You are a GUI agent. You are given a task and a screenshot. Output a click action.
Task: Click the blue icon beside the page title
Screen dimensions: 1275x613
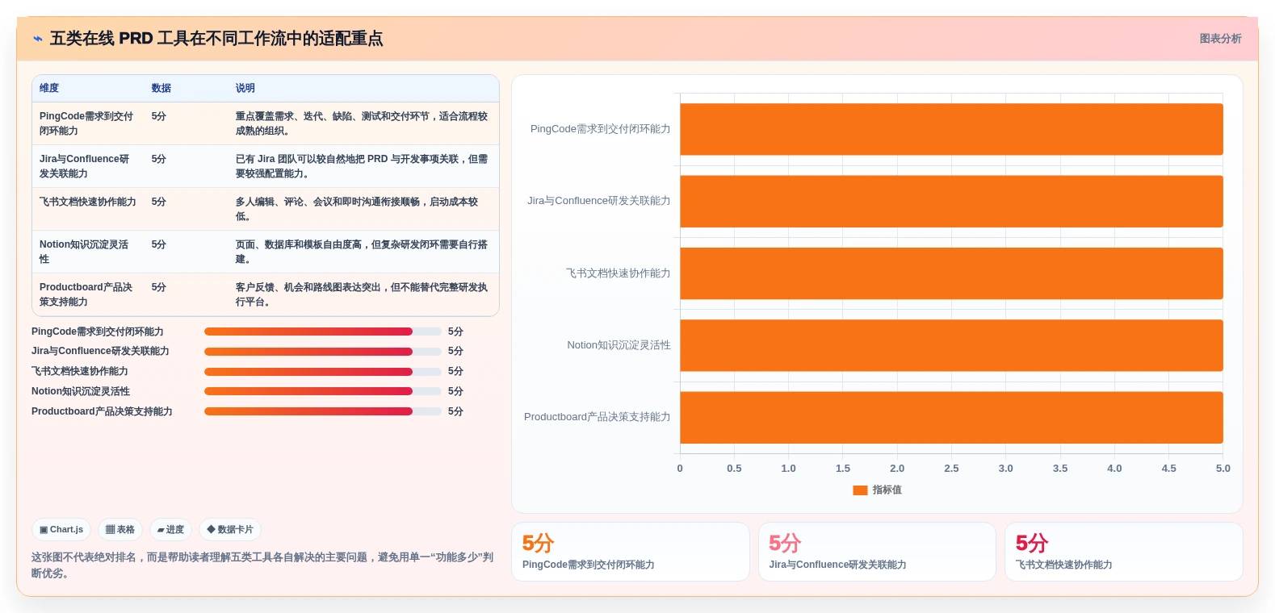click(x=38, y=39)
